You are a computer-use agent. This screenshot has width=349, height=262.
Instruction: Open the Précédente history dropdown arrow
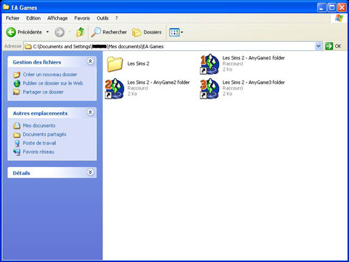[x=47, y=32]
